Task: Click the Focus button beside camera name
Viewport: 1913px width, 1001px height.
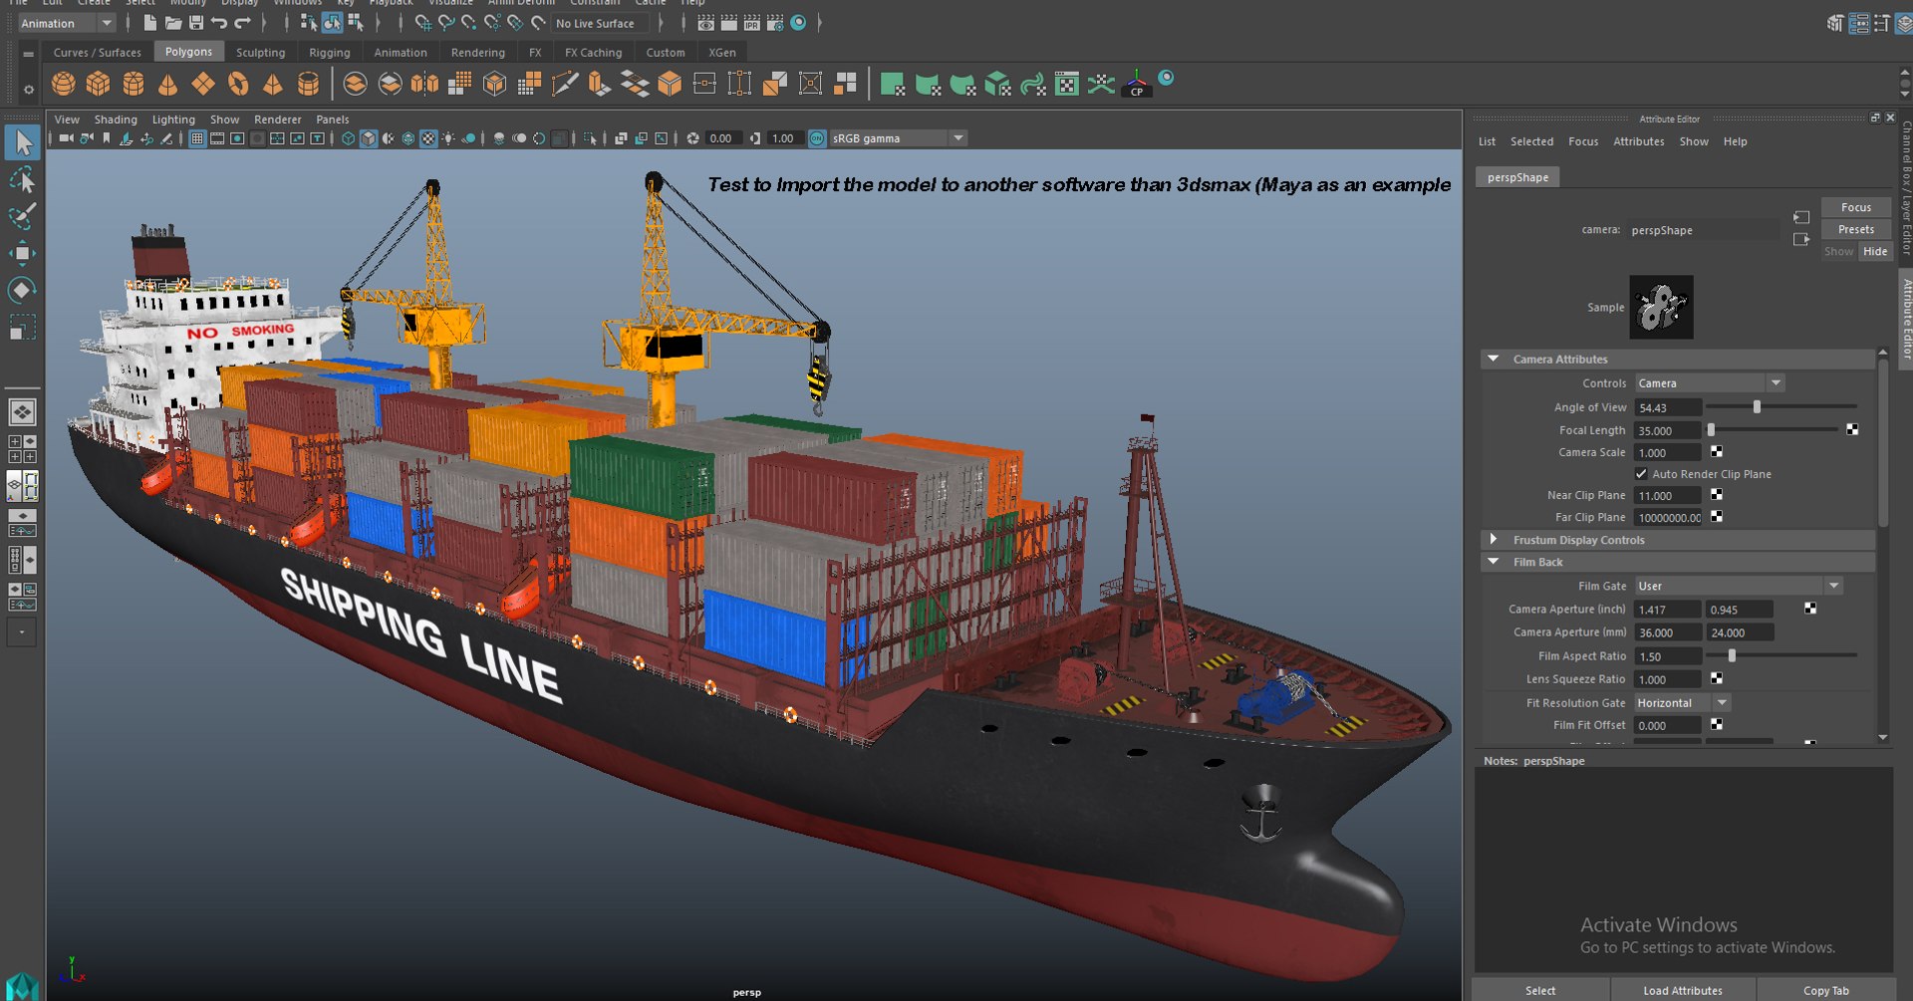Action: point(1855,207)
